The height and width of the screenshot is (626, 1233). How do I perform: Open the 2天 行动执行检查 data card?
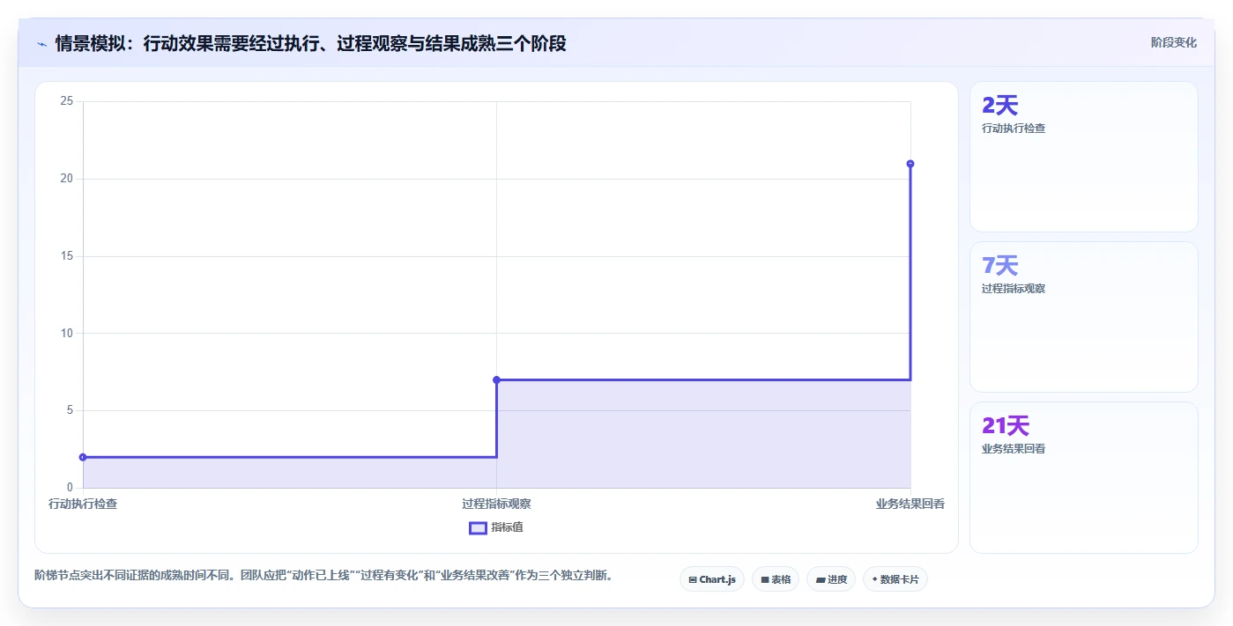coord(1084,157)
